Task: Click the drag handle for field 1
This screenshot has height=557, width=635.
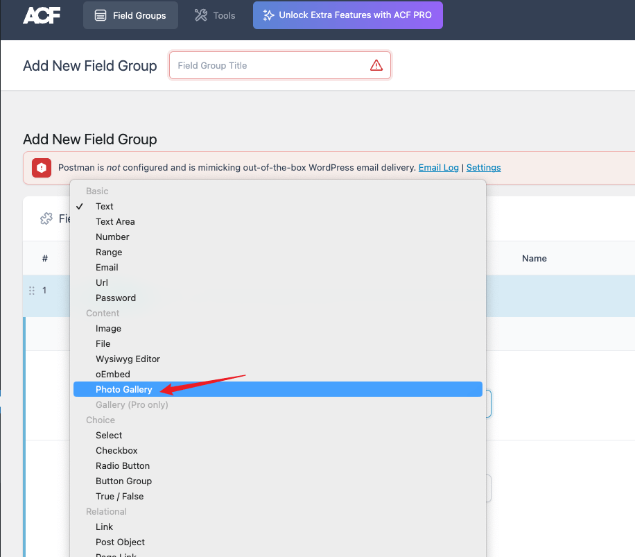Action: click(32, 291)
